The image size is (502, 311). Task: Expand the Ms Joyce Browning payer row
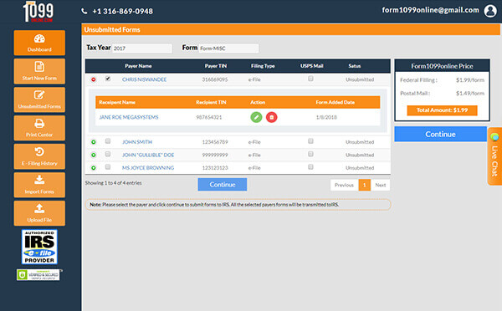[x=94, y=168]
